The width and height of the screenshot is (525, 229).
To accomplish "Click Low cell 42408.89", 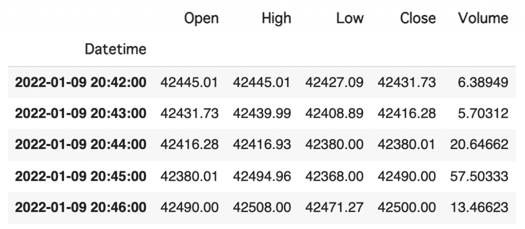I will coord(334,114).
